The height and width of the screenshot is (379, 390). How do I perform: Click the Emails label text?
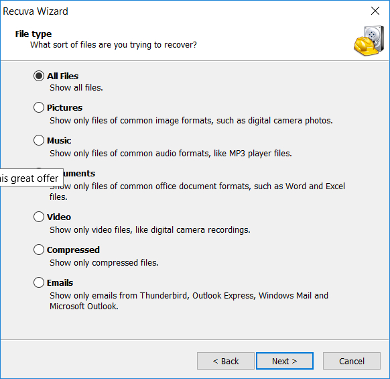tap(60, 282)
